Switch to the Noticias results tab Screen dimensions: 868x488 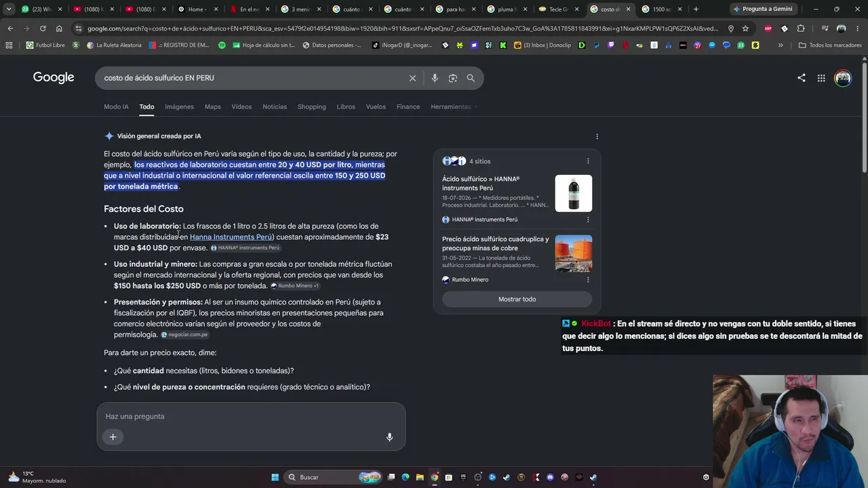click(x=275, y=106)
